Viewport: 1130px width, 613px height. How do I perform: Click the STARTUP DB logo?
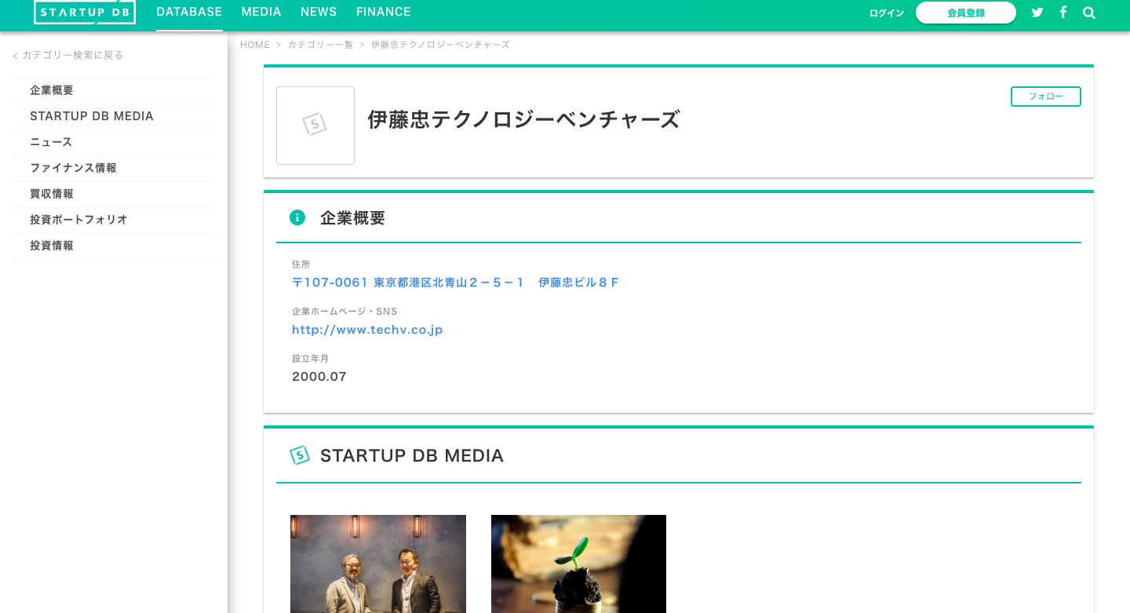[x=84, y=12]
